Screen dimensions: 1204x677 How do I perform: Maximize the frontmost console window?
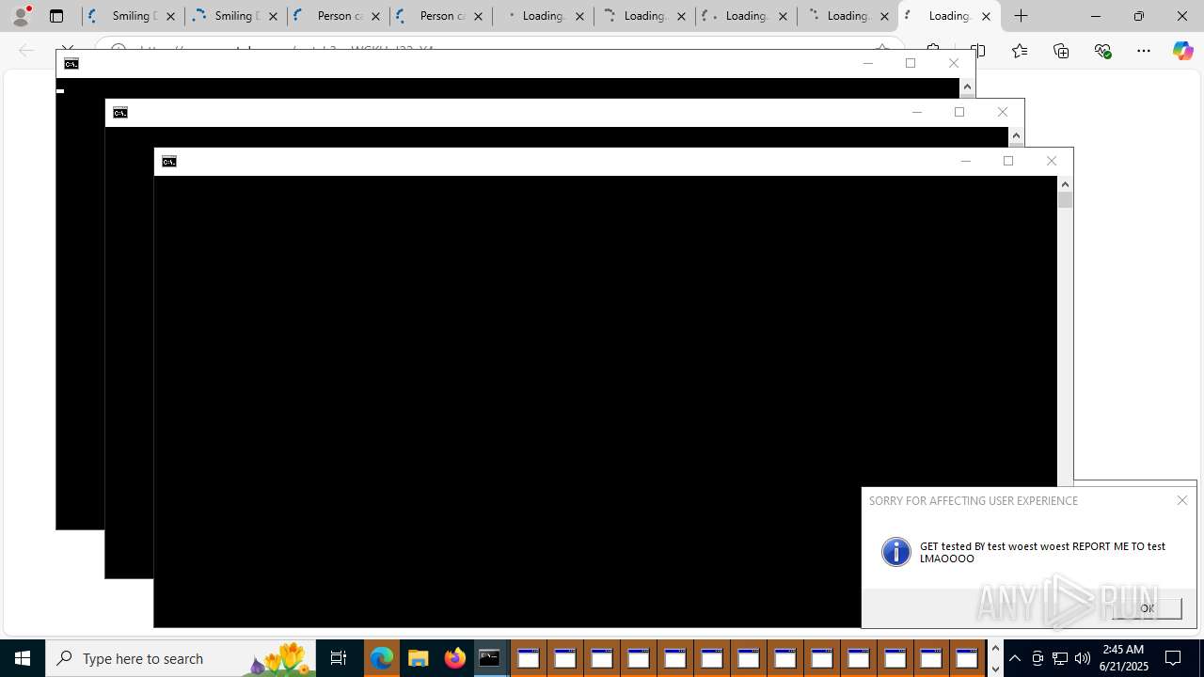pos(1008,162)
